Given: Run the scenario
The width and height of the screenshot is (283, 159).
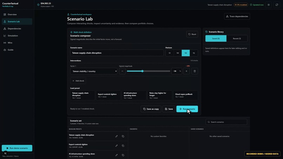Looking at the screenshot, I should (x=187, y=109).
